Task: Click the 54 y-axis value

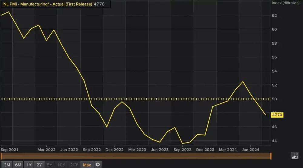Action: (274, 71)
